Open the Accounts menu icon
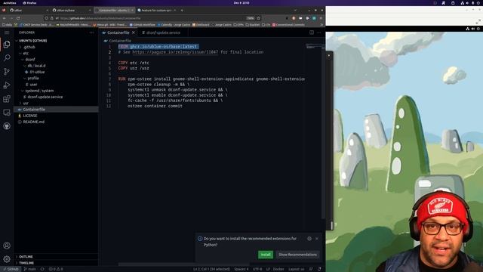The height and width of the screenshot is (272, 483). [x=7, y=246]
